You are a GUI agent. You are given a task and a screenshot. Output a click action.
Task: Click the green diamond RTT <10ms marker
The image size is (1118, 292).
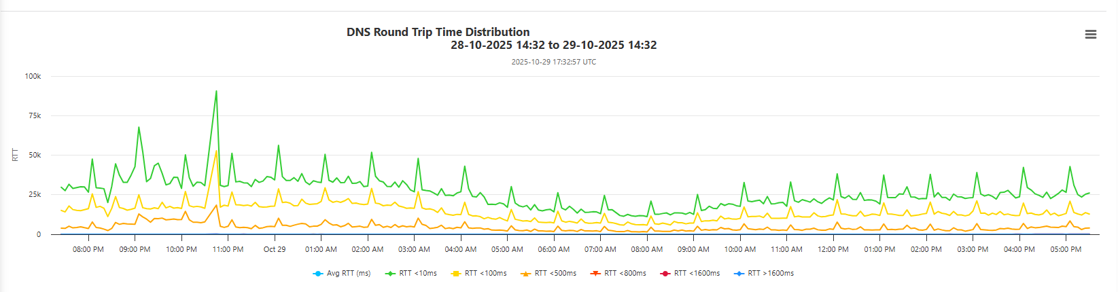[390, 274]
